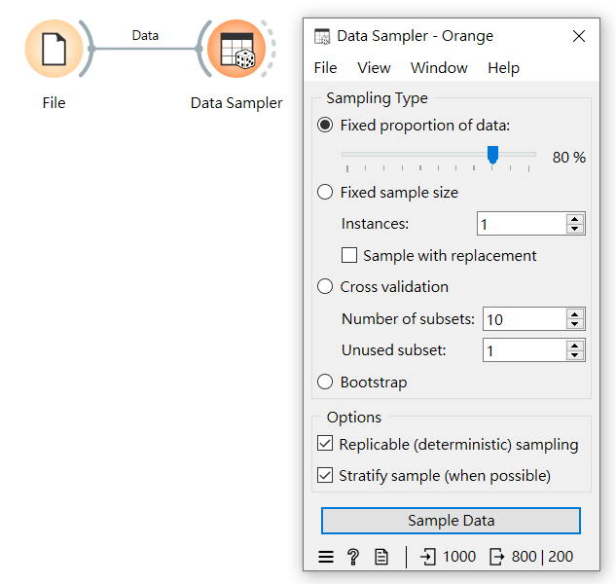616x584 pixels.
Task: Open the Window menu
Action: coord(439,68)
